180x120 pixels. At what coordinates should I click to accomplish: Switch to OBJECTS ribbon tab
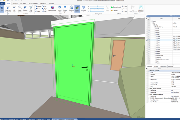click(15, 4)
